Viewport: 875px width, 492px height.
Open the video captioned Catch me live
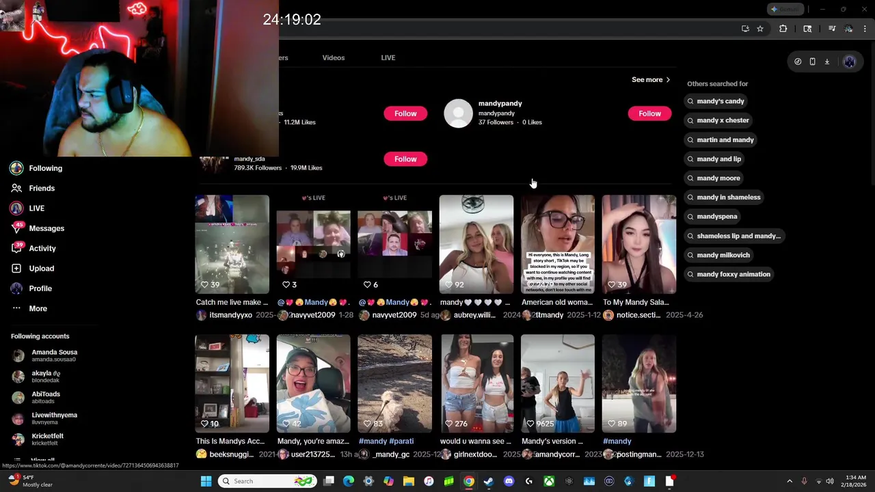click(x=232, y=245)
